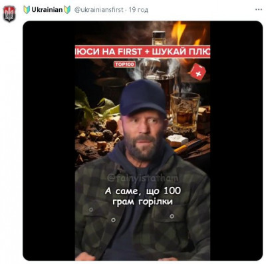The height and width of the screenshot is (264, 266).
Task: Click the subtitle А саме, що 100
Action: point(143,191)
